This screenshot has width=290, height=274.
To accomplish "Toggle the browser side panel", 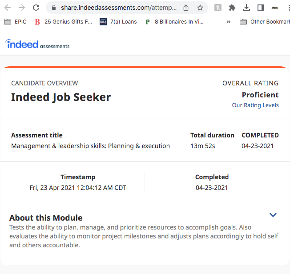I will pos(261,8).
